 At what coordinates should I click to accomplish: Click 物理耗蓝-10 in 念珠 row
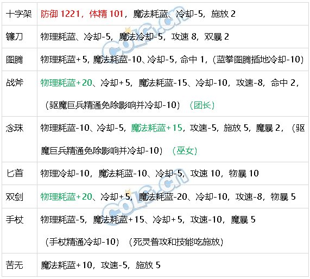click(65, 128)
